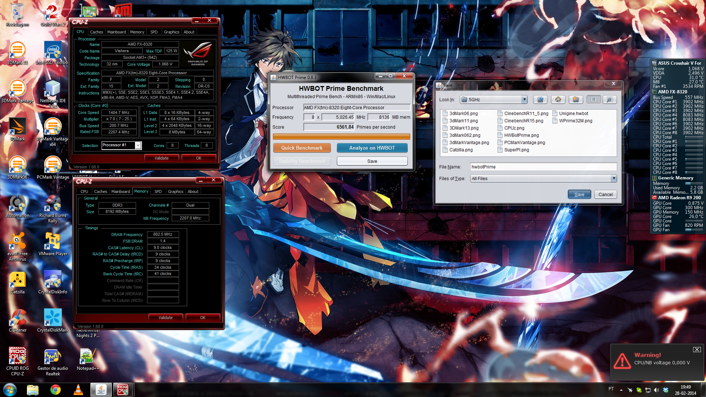Open 3DMark 11 desktop icon
The image size is (706, 397).
tap(17, 53)
